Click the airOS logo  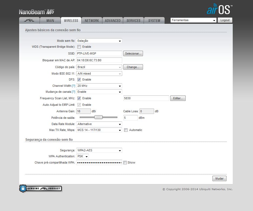tap(219, 9)
